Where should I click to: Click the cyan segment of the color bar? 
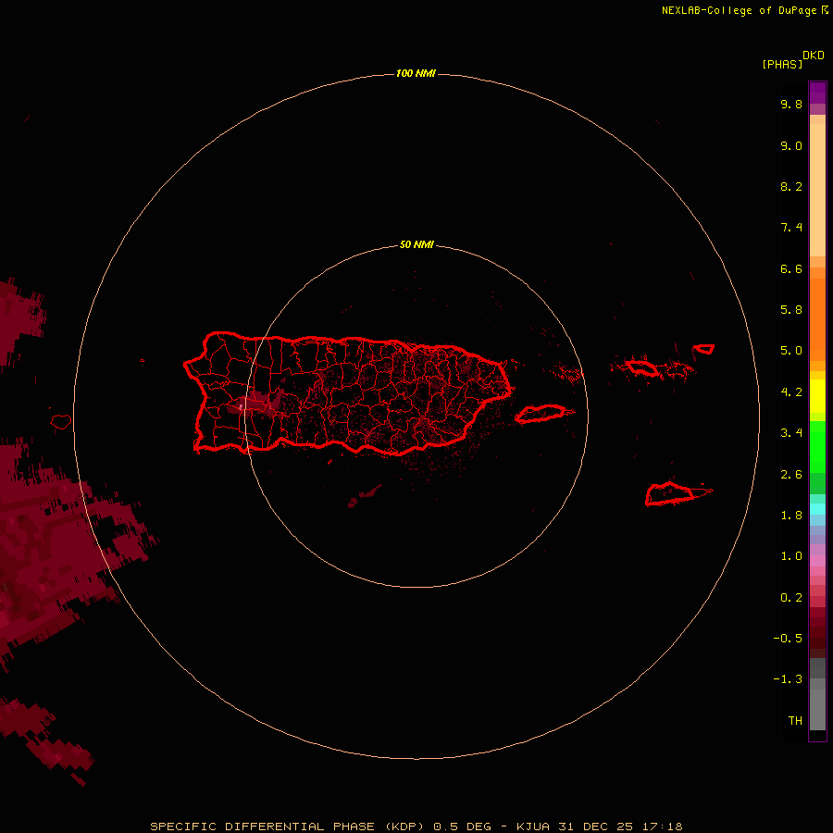tap(817, 509)
